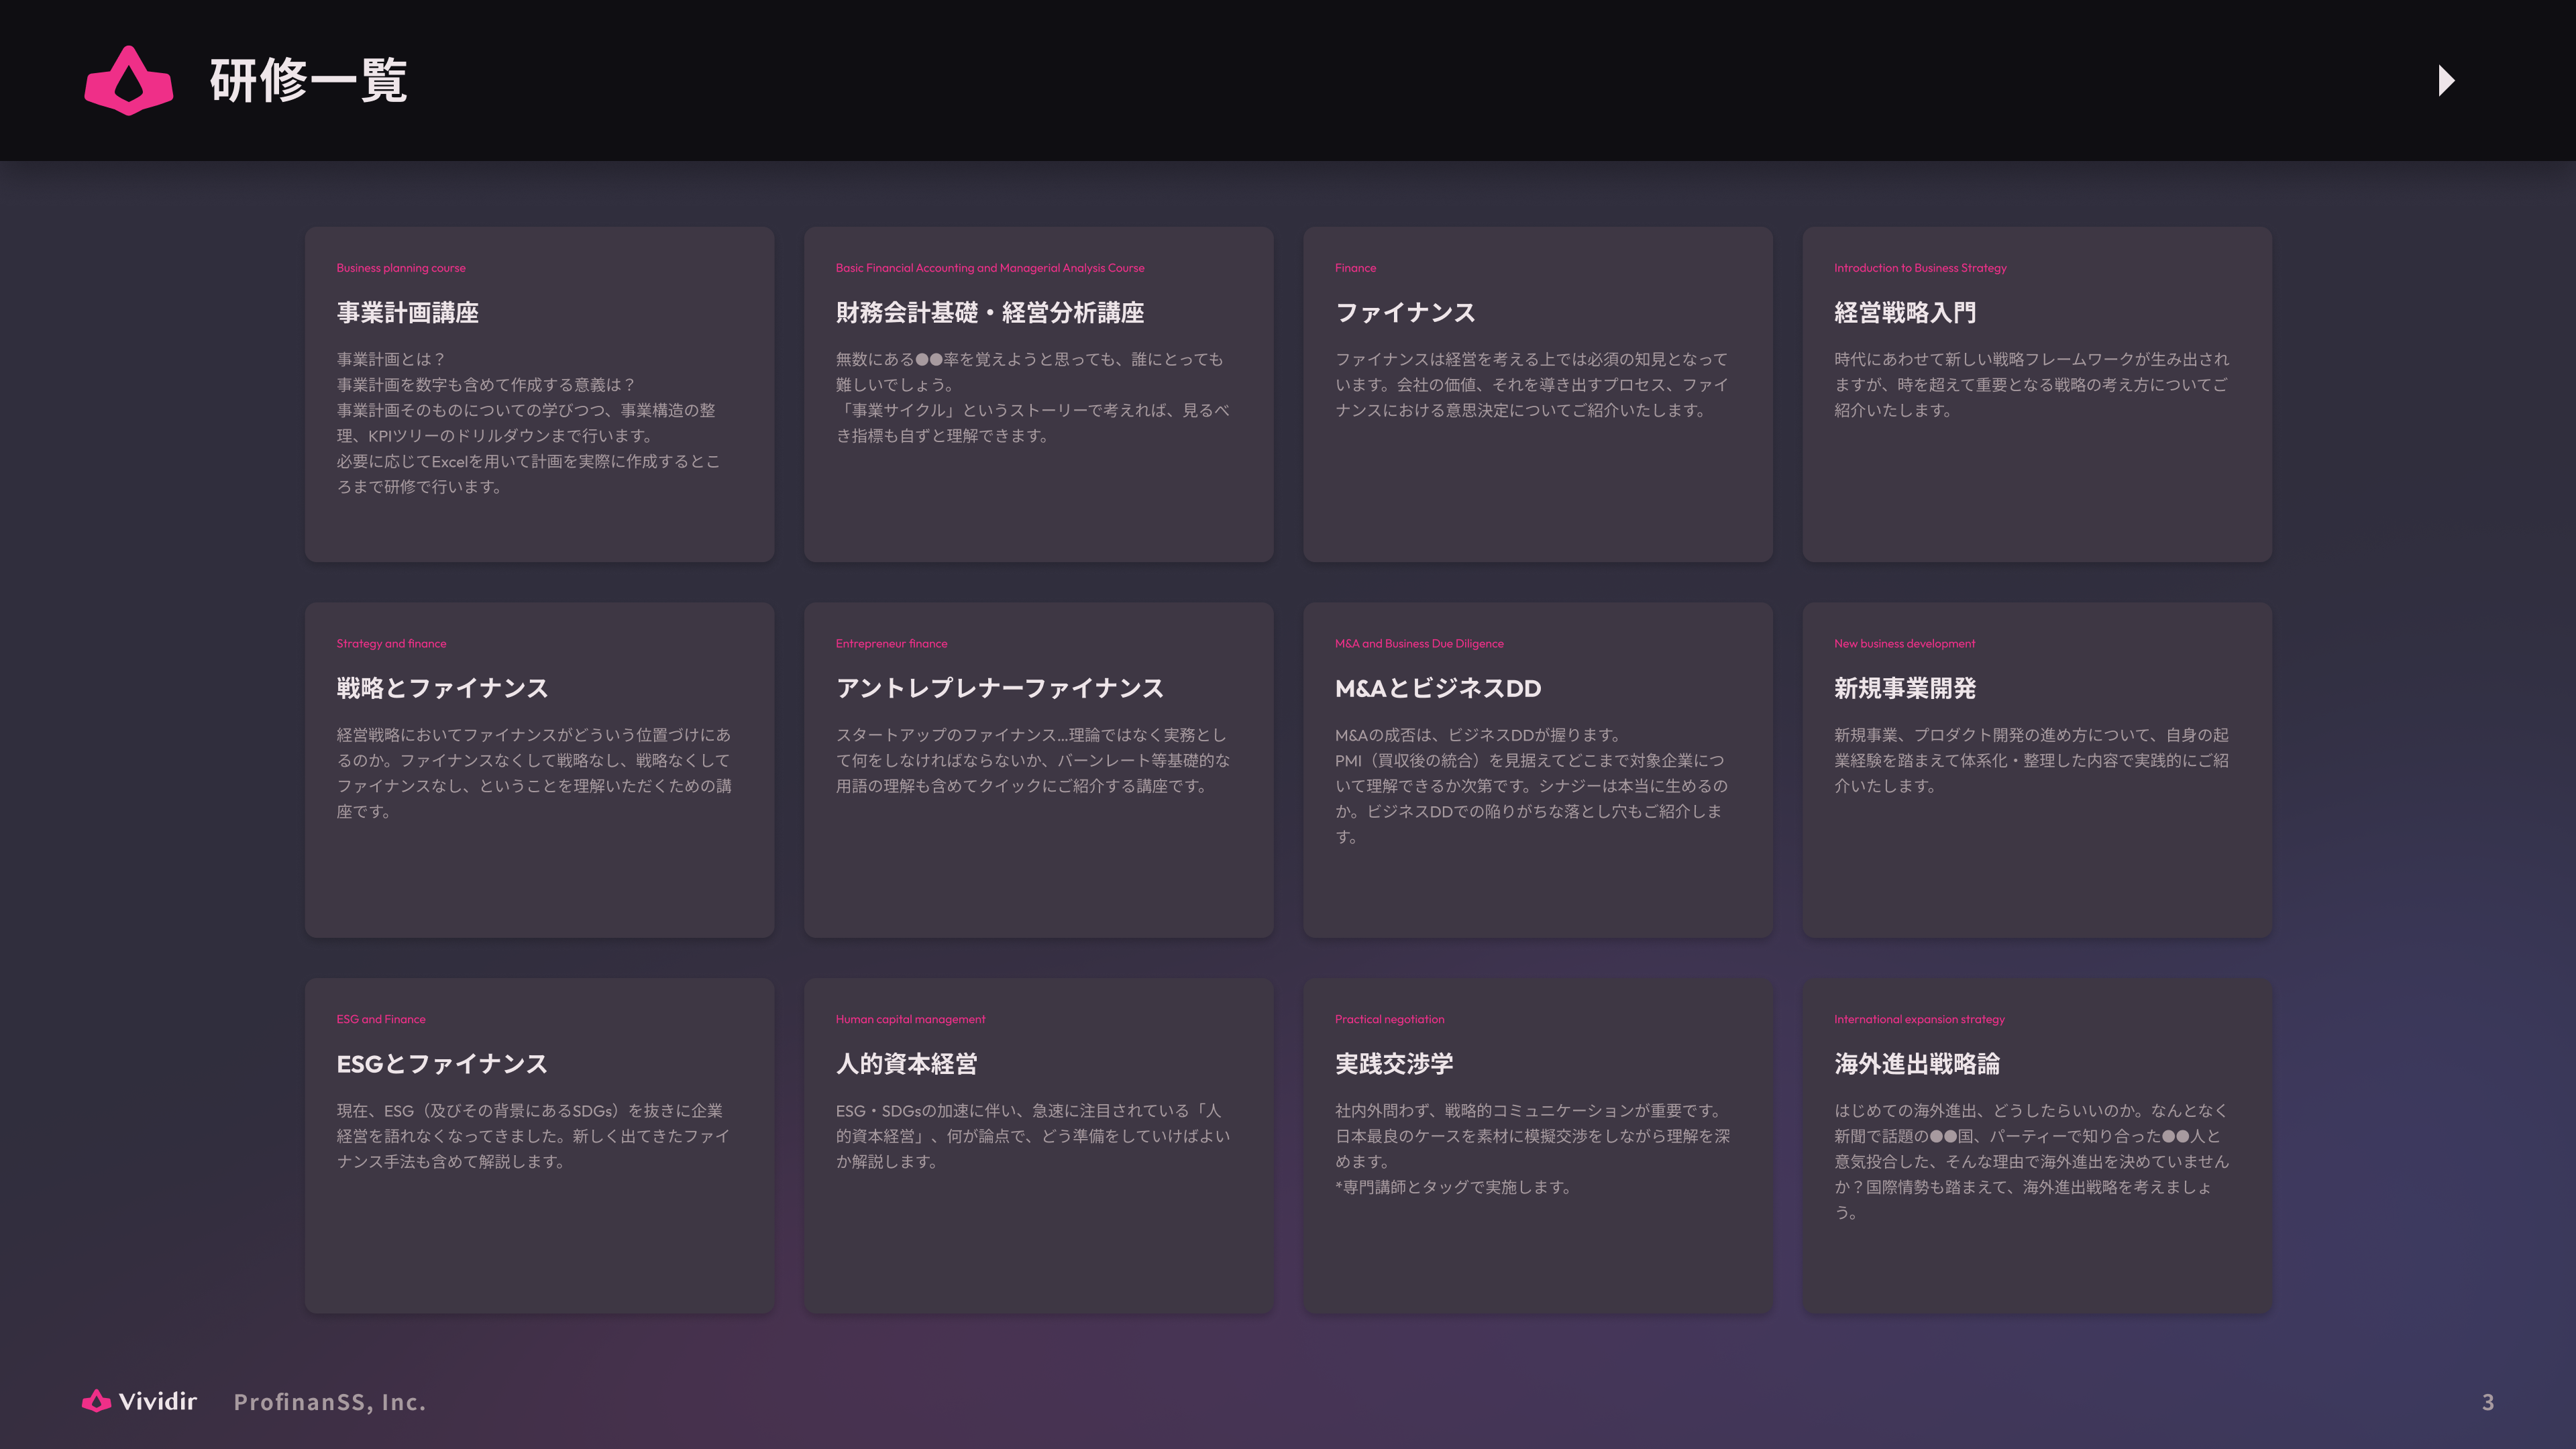Select the 事業計画講座 course card
Screen dimensions: 2576x1449
click(539, 393)
